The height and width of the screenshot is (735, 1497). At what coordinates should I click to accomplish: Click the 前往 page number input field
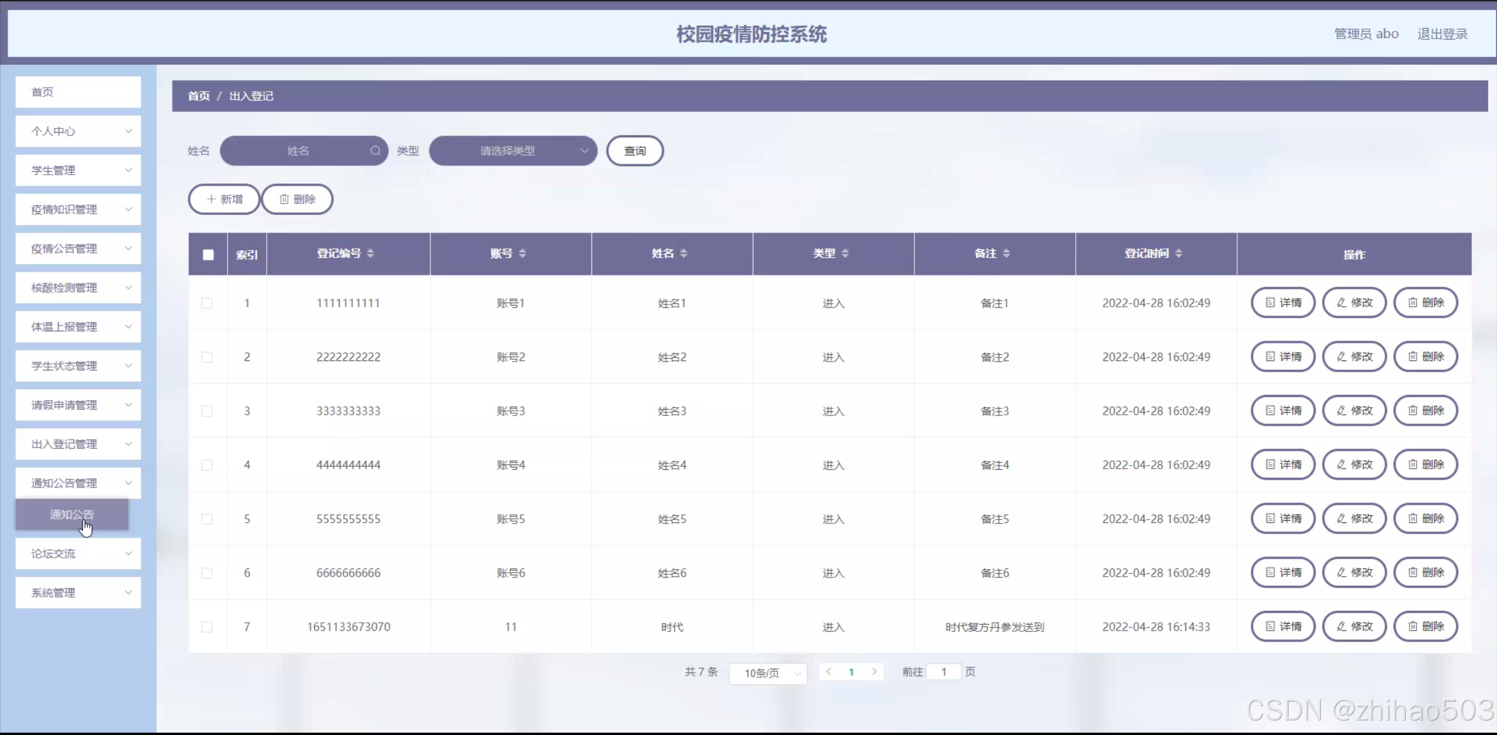point(944,672)
